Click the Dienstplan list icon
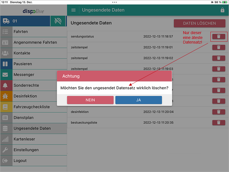Image resolution: width=229 pixels, height=172 pixels. (5, 118)
